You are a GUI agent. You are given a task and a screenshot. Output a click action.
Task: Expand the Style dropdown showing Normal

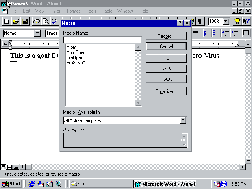(37, 33)
